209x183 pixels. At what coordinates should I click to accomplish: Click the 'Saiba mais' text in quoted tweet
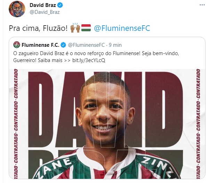click(50, 60)
